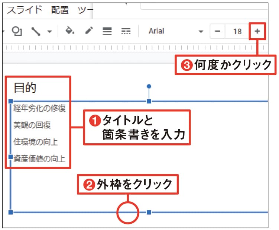The image size is (279, 230).
Task: Open the スライド menu
Action: click(25, 10)
